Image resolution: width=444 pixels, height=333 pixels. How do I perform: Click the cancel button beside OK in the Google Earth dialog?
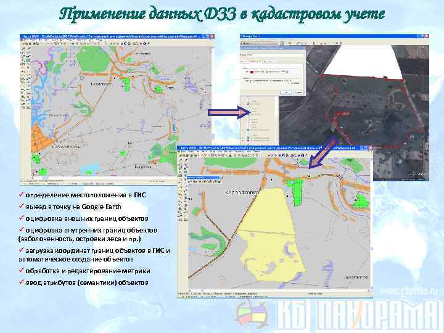point(299,92)
